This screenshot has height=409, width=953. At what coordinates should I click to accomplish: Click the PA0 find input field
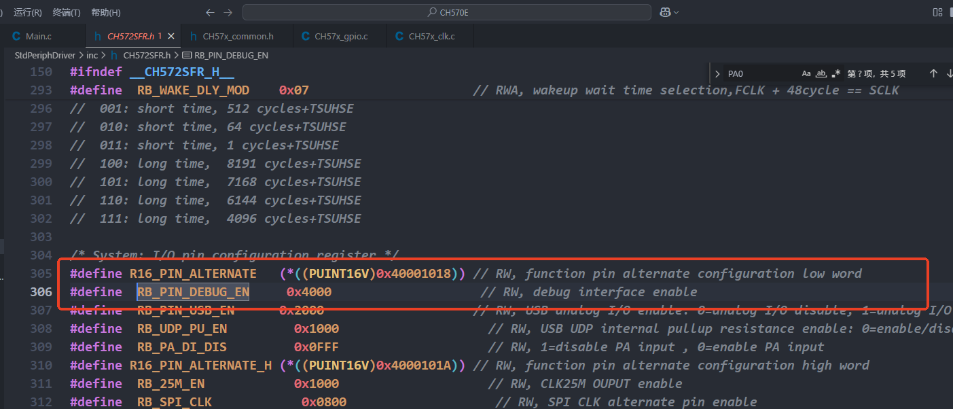tap(761, 73)
